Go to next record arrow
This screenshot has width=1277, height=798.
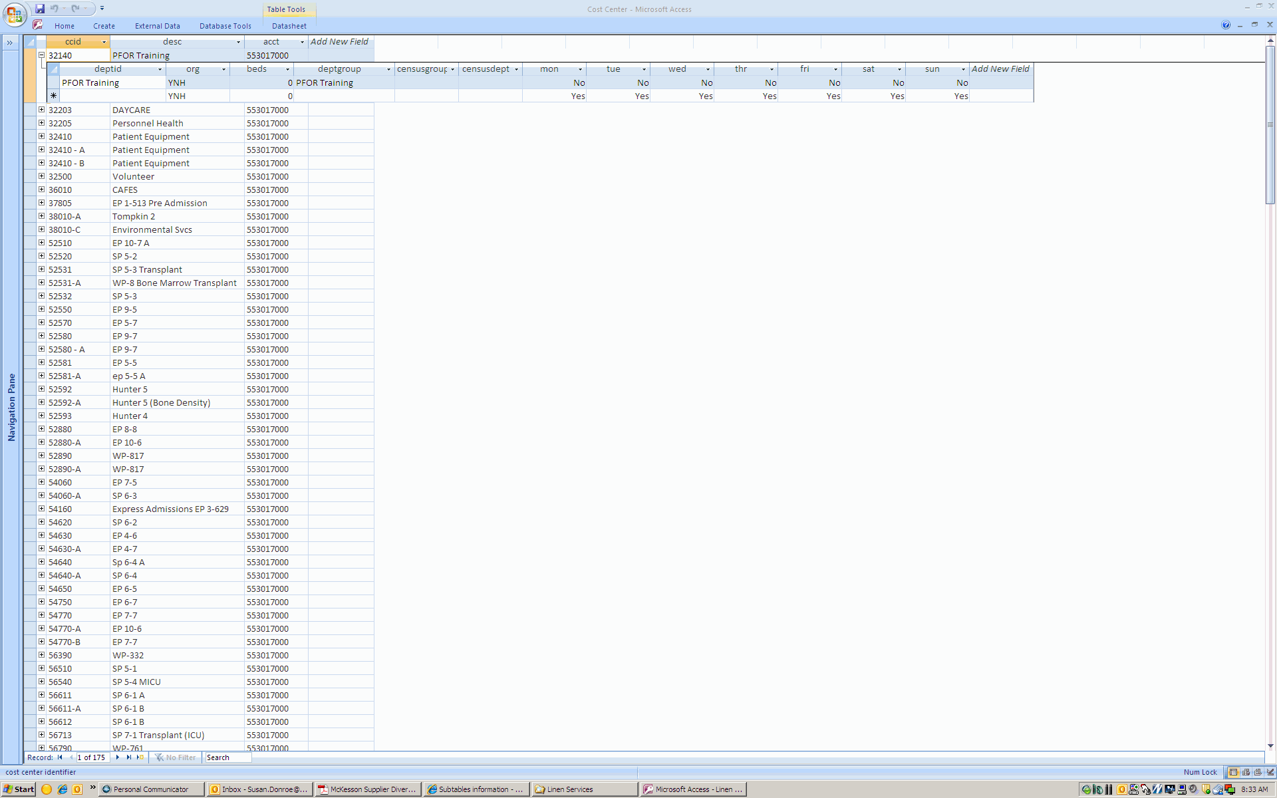coord(118,757)
